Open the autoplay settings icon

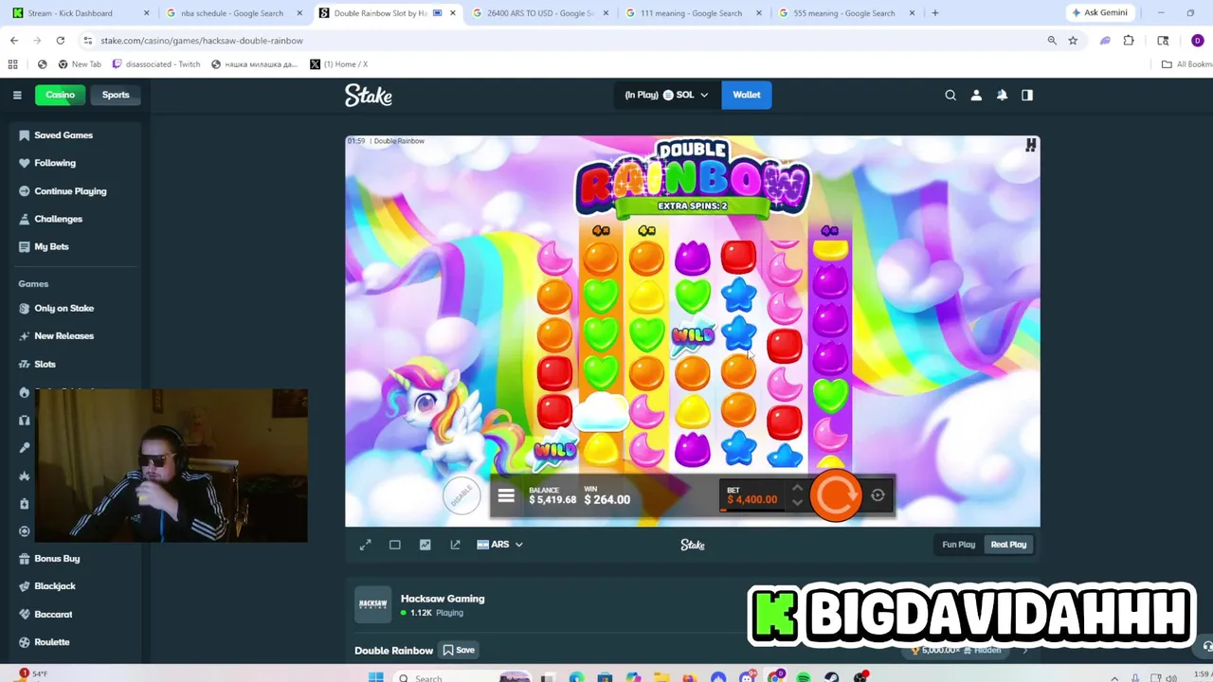click(x=878, y=495)
